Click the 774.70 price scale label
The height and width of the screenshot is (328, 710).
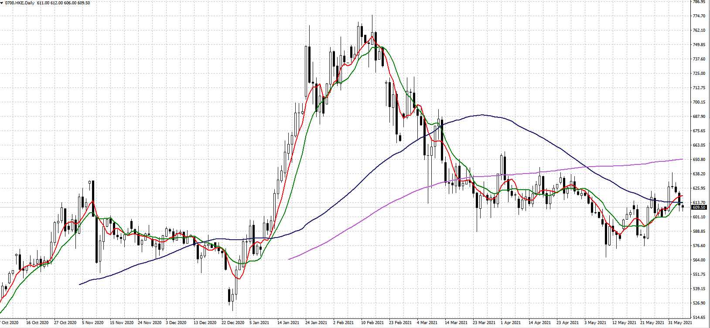tap(699, 16)
